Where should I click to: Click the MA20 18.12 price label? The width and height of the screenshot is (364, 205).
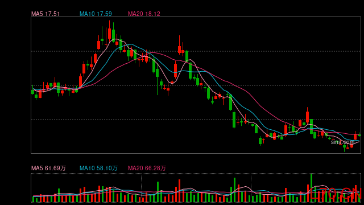[144, 14]
